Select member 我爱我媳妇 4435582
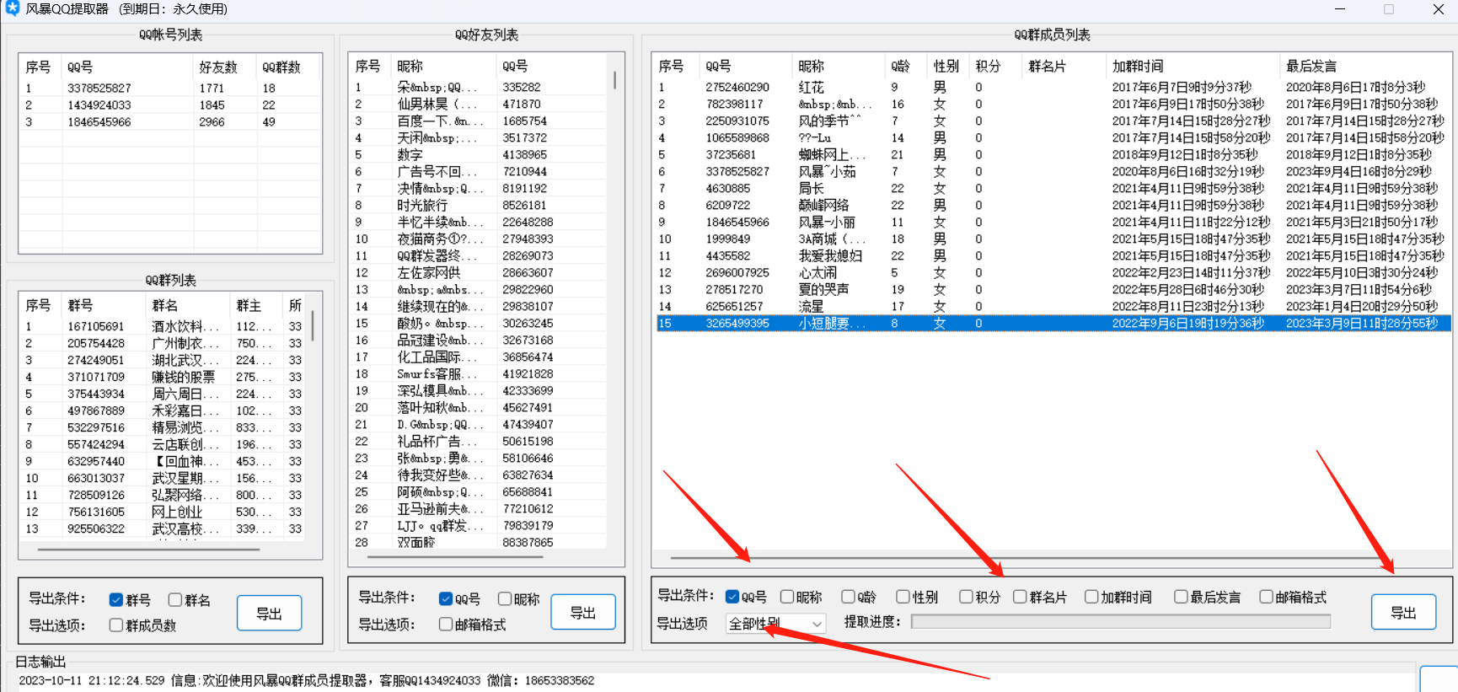The image size is (1458, 692). [x=1053, y=255]
